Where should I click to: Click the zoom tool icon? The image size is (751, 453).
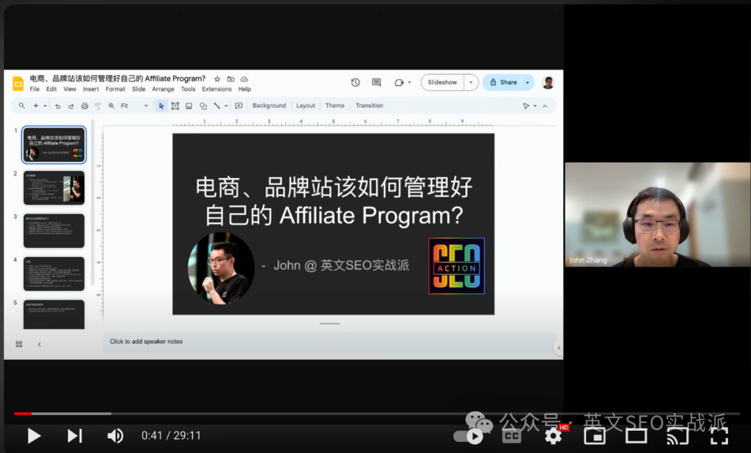[111, 106]
